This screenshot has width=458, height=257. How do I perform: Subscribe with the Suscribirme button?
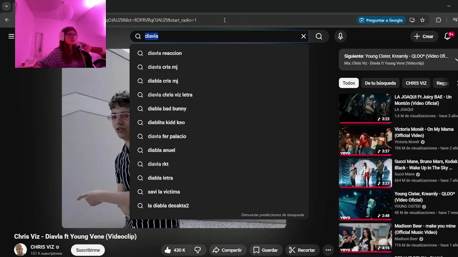pos(88,250)
